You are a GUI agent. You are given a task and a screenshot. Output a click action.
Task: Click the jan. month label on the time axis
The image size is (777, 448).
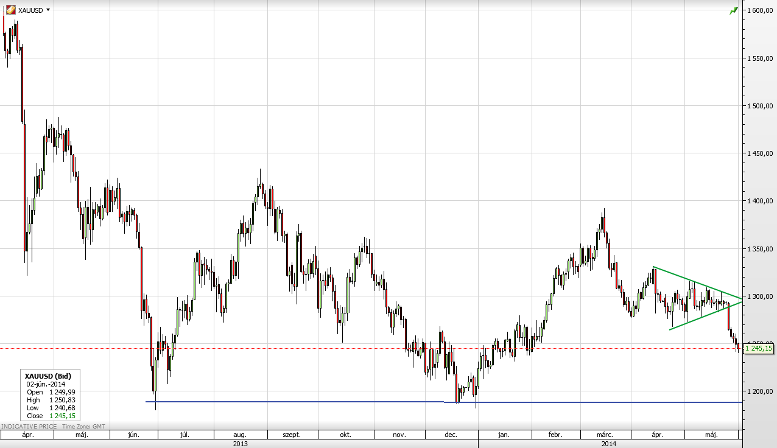(504, 435)
